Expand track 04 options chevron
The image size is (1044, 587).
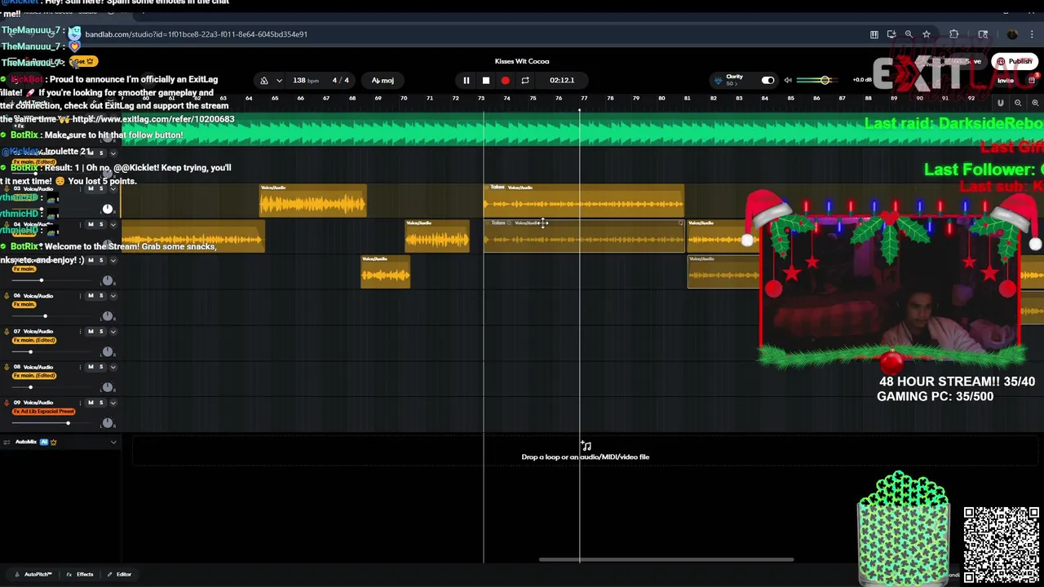click(113, 224)
